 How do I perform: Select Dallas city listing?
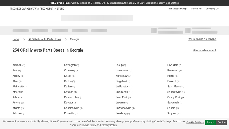[69, 76]
